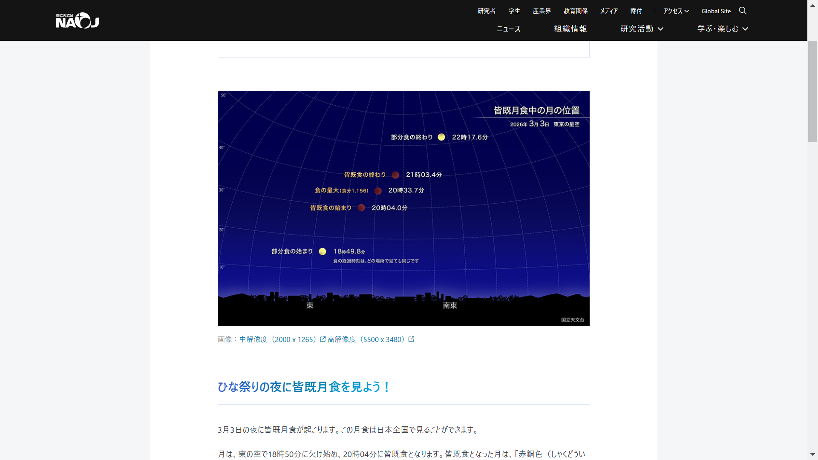Open the 研究者 link

tap(487, 11)
